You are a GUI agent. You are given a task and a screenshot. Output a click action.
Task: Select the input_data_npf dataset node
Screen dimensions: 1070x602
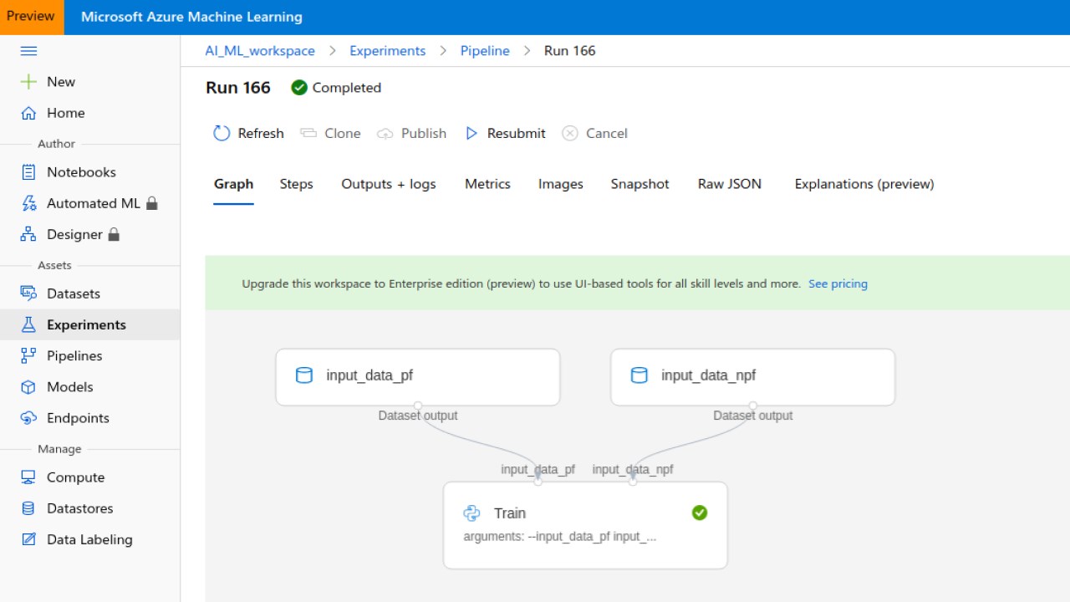752,376
